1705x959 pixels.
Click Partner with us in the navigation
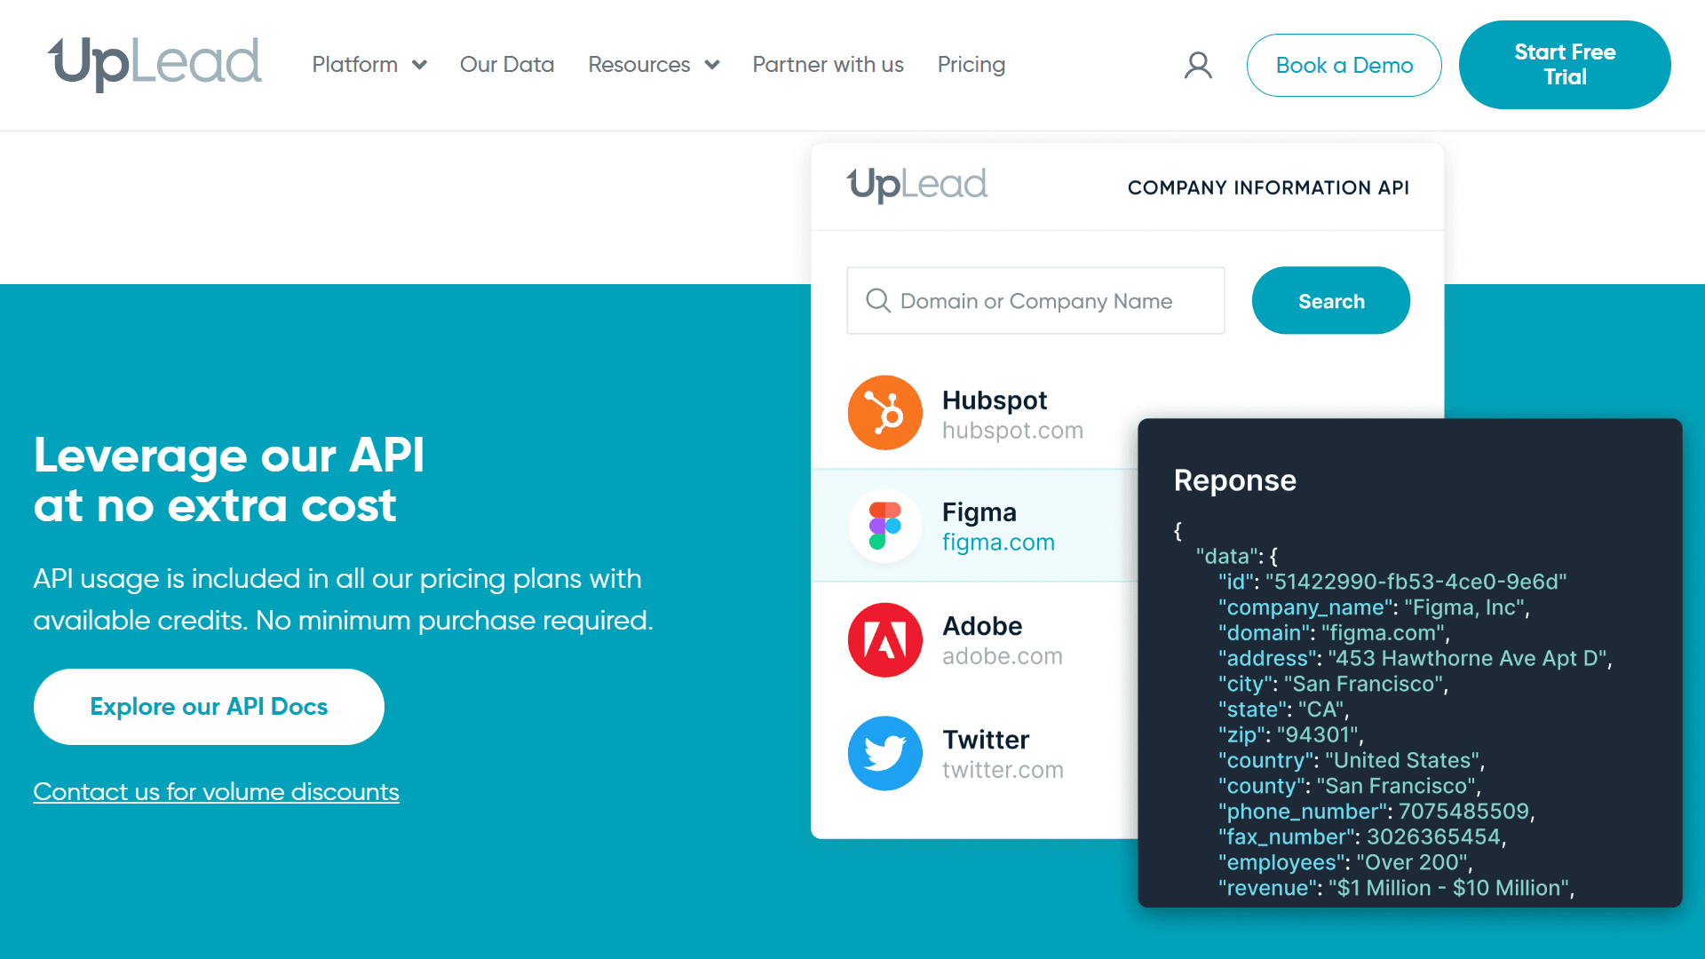point(828,64)
